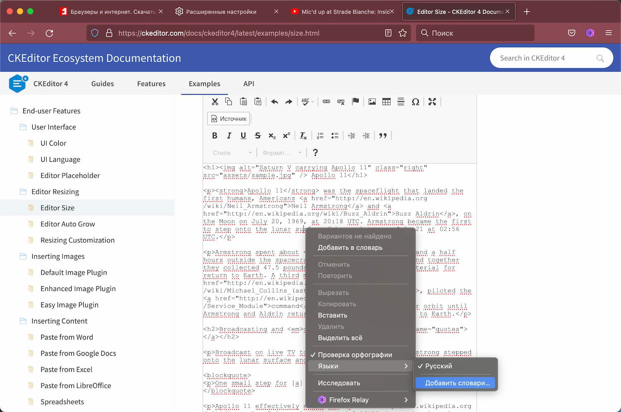Toggle underline formatting
The width and height of the screenshot is (621, 412).
click(x=243, y=136)
